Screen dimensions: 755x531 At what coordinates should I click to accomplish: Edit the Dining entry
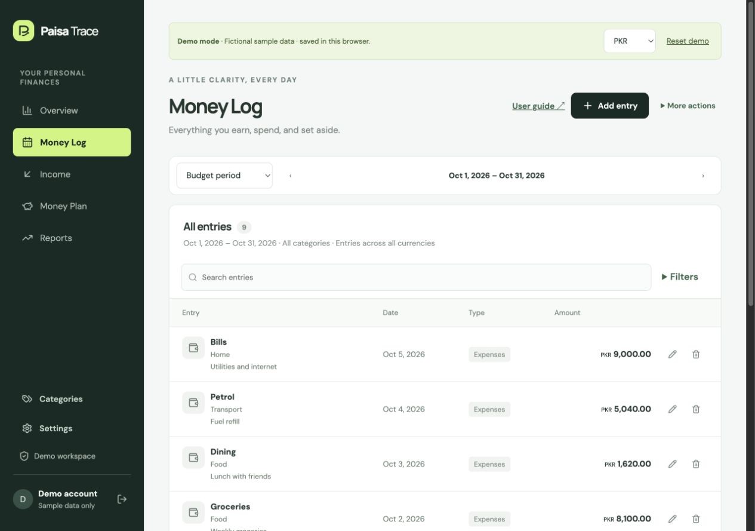pos(673,464)
